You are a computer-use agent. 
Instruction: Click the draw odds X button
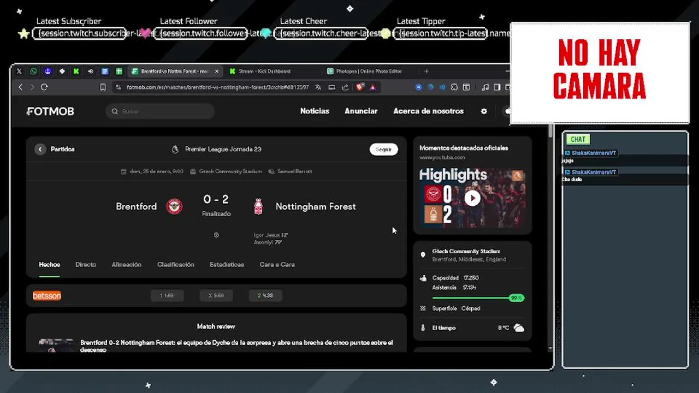point(216,295)
